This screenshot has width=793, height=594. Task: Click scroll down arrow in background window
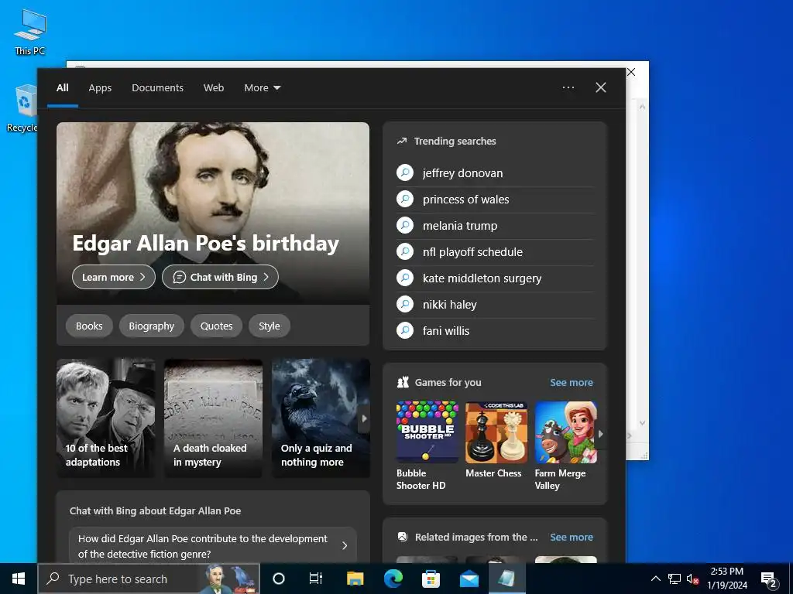pos(642,423)
